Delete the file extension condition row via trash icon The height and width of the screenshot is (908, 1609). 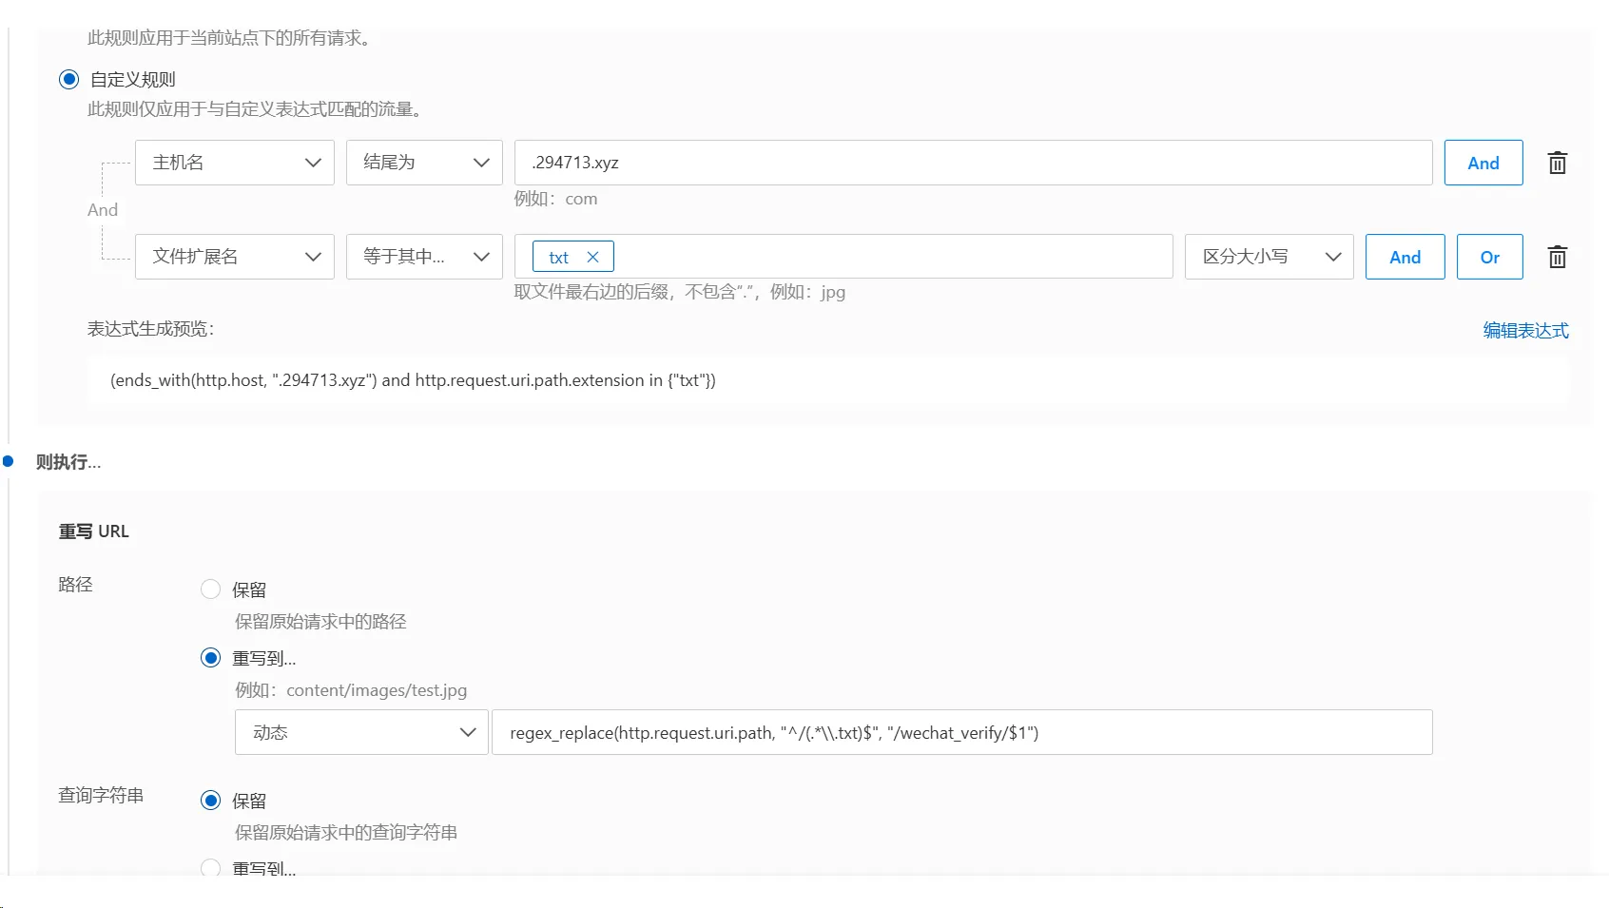pos(1557,257)
